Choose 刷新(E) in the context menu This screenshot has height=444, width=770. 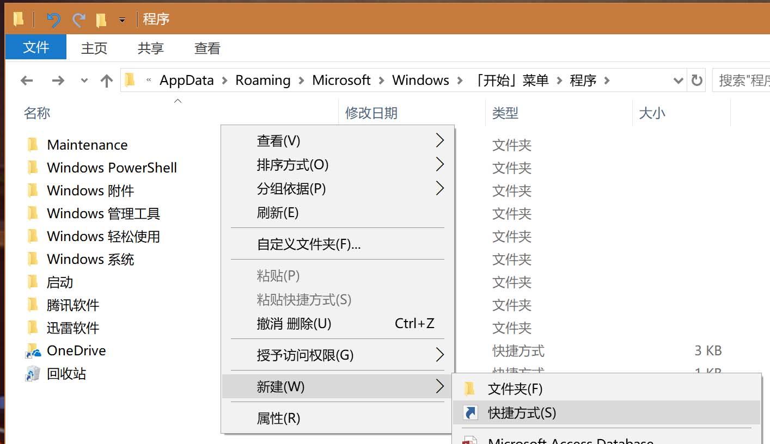pyautogui.click(x=338, y=212)
